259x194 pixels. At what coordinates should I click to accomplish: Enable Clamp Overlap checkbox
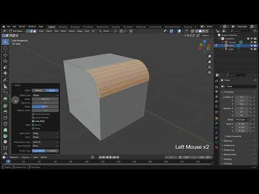tap(33, 118)
